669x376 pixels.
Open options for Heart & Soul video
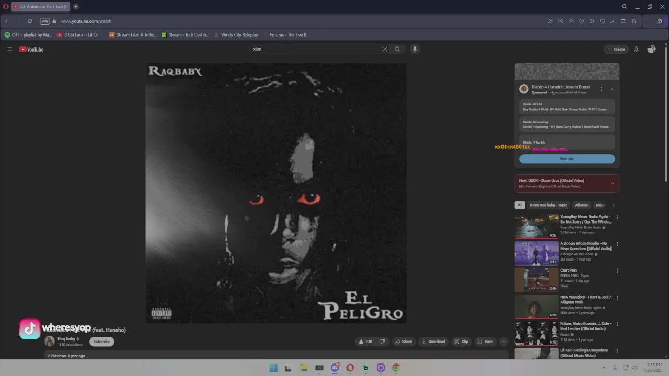coord(617,298)
